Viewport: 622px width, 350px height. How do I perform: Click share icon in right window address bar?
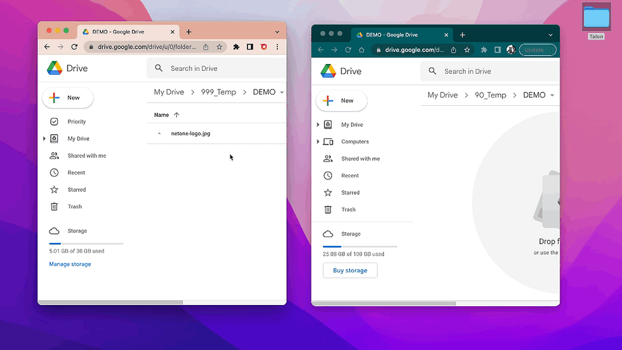point(453,50)
